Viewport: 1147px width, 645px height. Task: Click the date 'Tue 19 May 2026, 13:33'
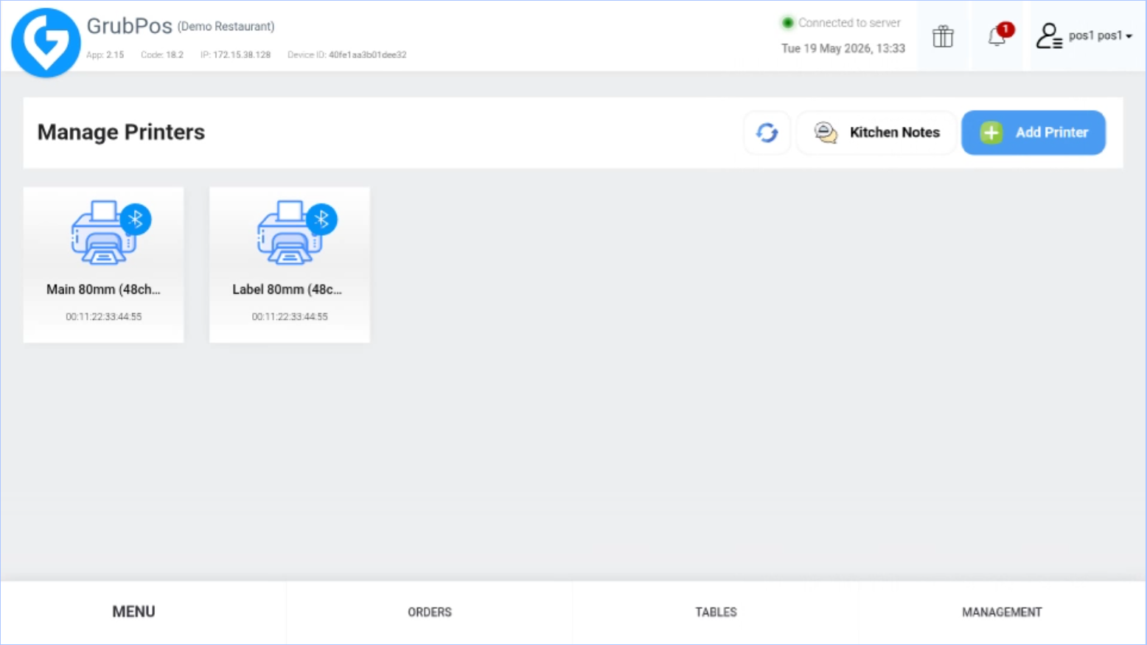(x=843, y=49)
